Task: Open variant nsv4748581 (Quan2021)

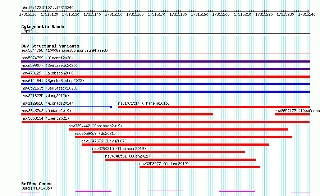Action: [x=128, y=156]
